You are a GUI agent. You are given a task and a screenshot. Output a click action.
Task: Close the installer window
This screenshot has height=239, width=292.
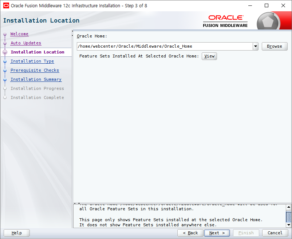283,5
